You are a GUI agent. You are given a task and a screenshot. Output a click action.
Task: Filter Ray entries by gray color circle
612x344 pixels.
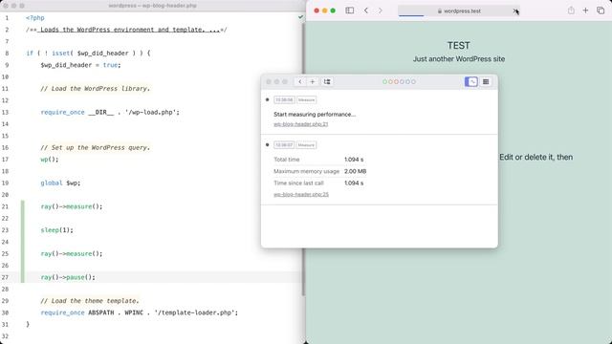click(x=413, y=81)
